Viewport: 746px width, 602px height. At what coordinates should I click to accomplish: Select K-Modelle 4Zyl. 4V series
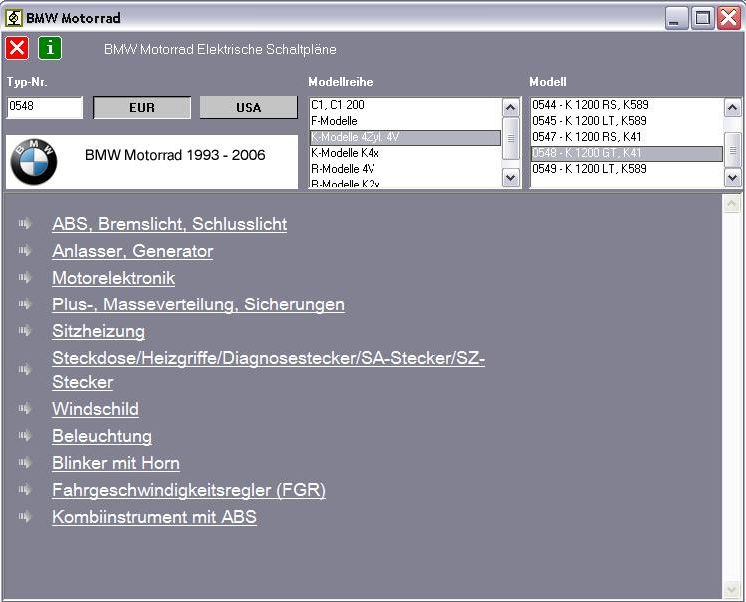[x=405, y=137]
